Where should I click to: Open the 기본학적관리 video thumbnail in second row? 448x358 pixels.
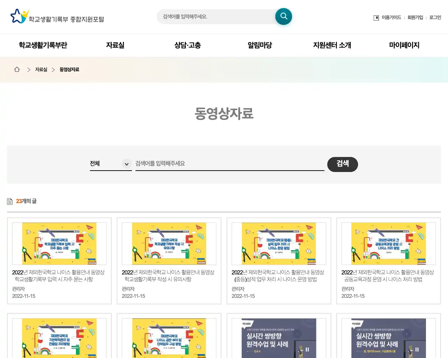coord(59,338)
